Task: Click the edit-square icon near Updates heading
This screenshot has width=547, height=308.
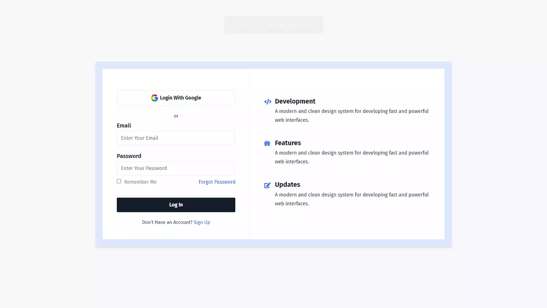Action: click(x=268, y=185)
